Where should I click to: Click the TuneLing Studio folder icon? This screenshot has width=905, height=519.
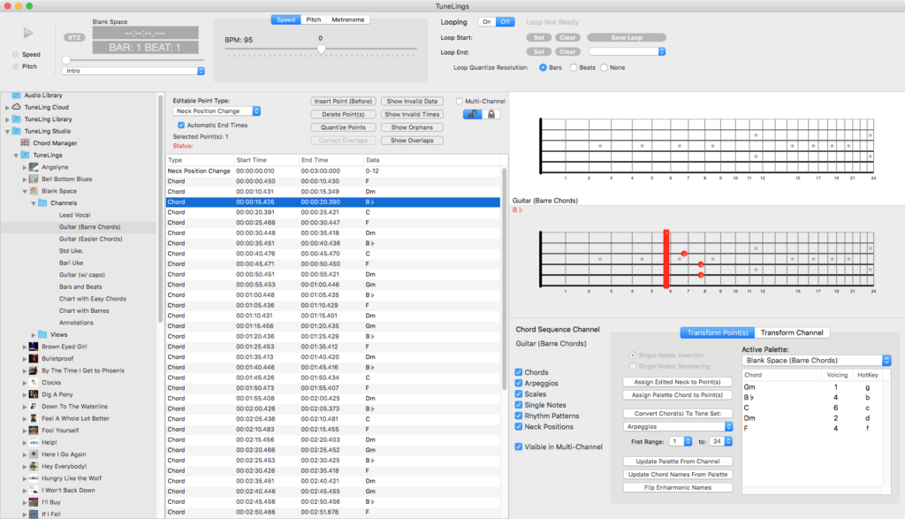(x=16, y=131)
